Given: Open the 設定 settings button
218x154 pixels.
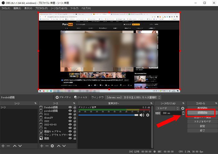Looking at the screenshot, I should pos(202,126).
